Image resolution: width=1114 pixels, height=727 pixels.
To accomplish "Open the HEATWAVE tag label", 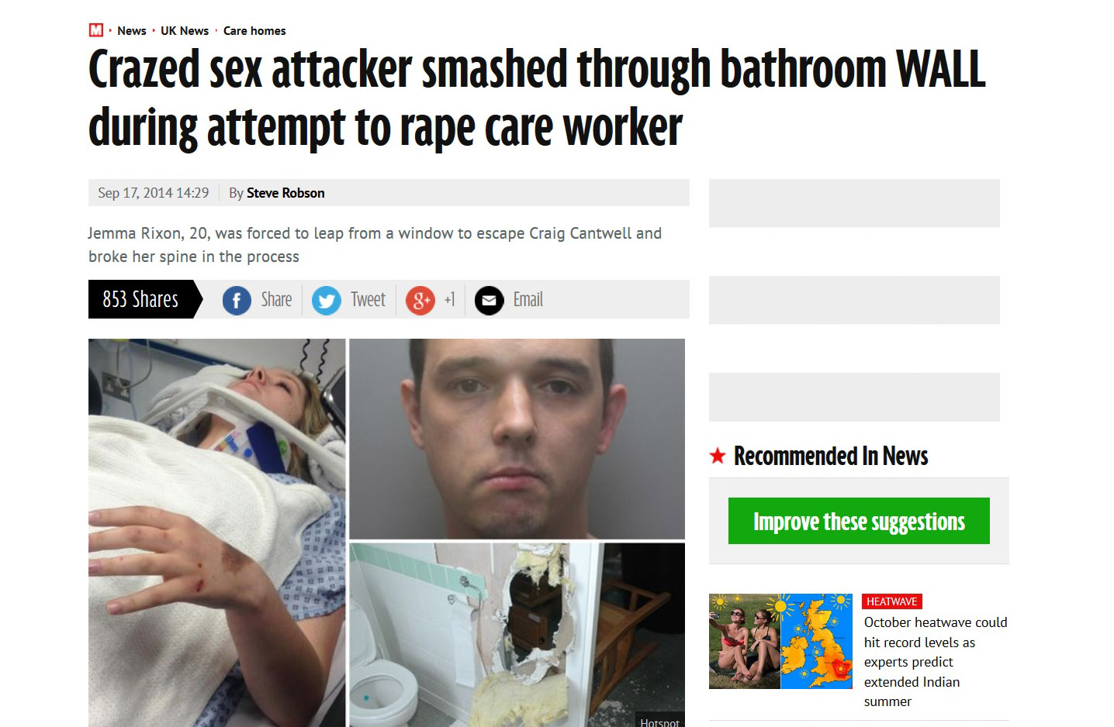I will pos(892,601).
